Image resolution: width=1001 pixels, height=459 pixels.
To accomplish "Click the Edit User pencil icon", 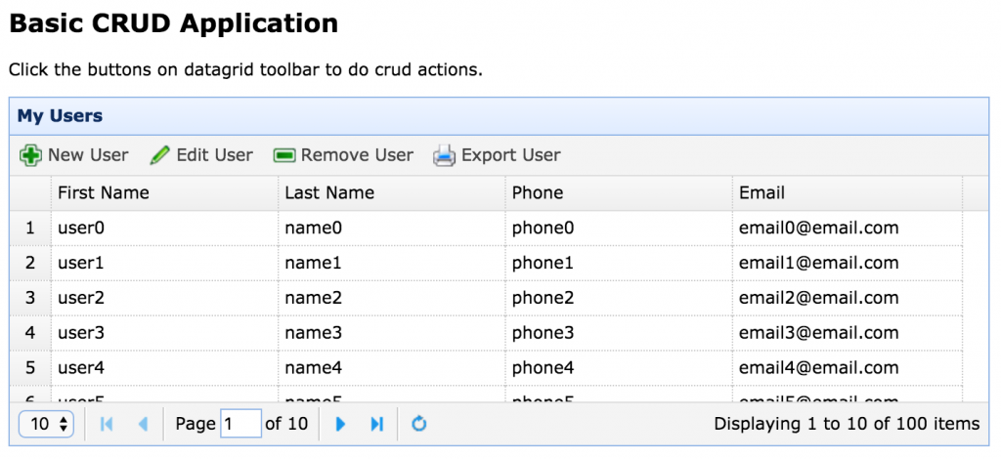I will [160, 155].
